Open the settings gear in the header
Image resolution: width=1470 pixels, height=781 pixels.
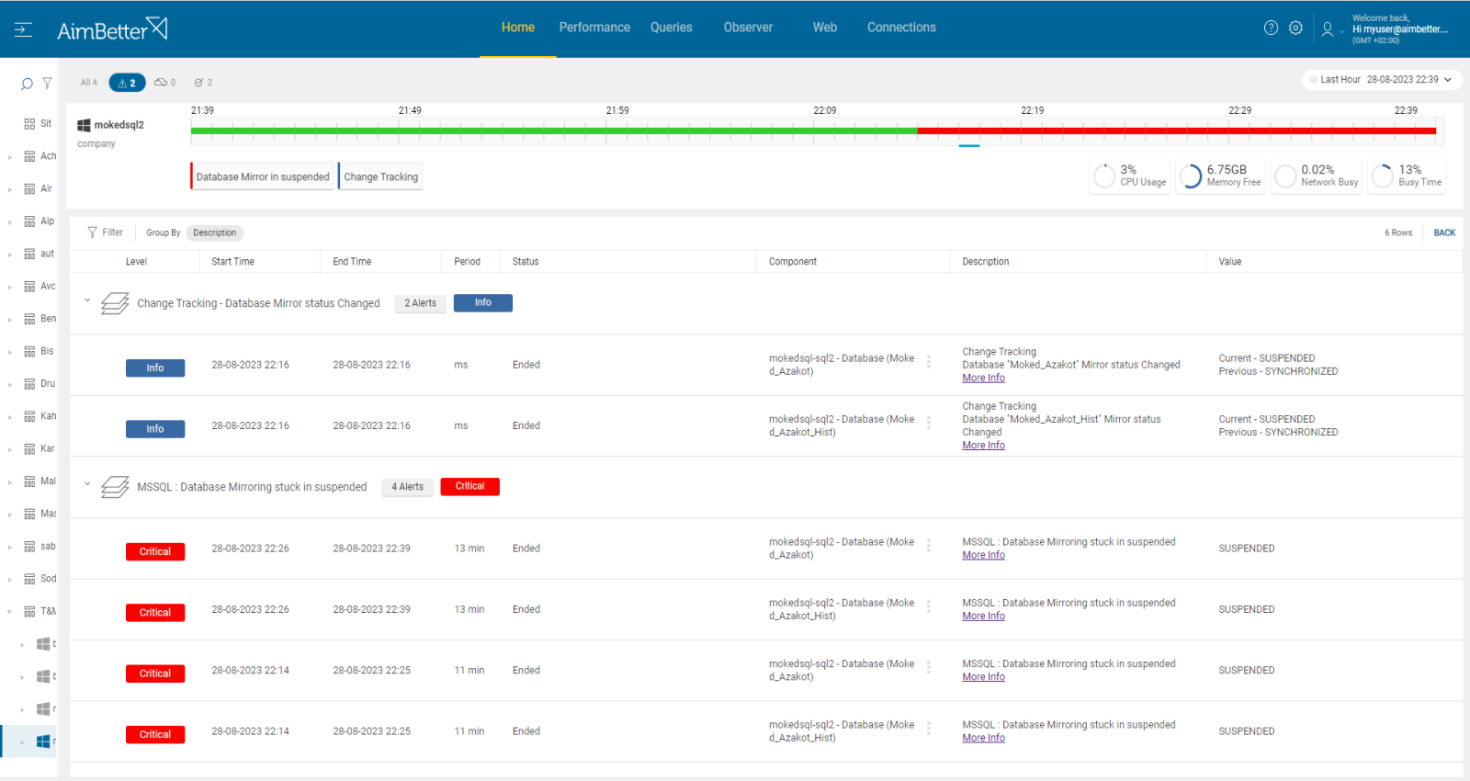(x=1295, y=28)
